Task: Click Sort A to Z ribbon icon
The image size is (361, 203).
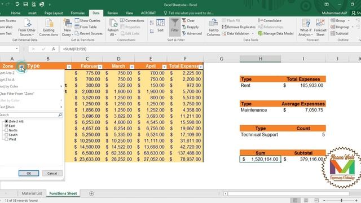Action: tap(152, 23)
